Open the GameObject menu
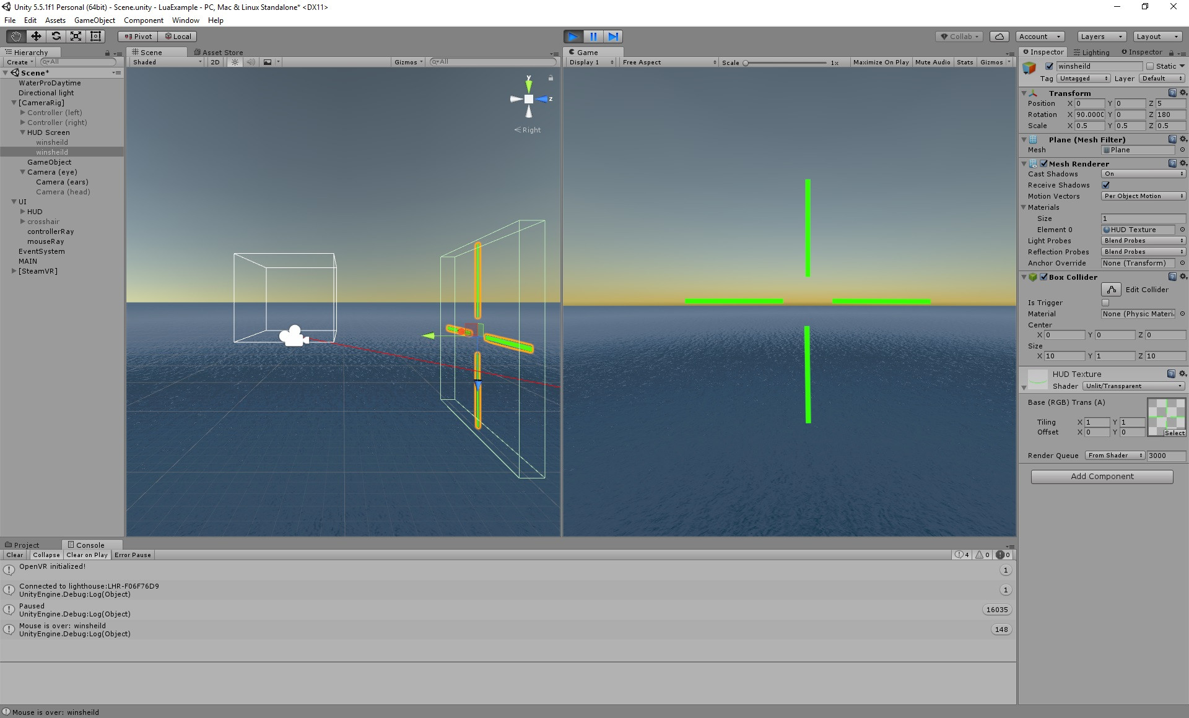1189x718 pixels. 94,20
